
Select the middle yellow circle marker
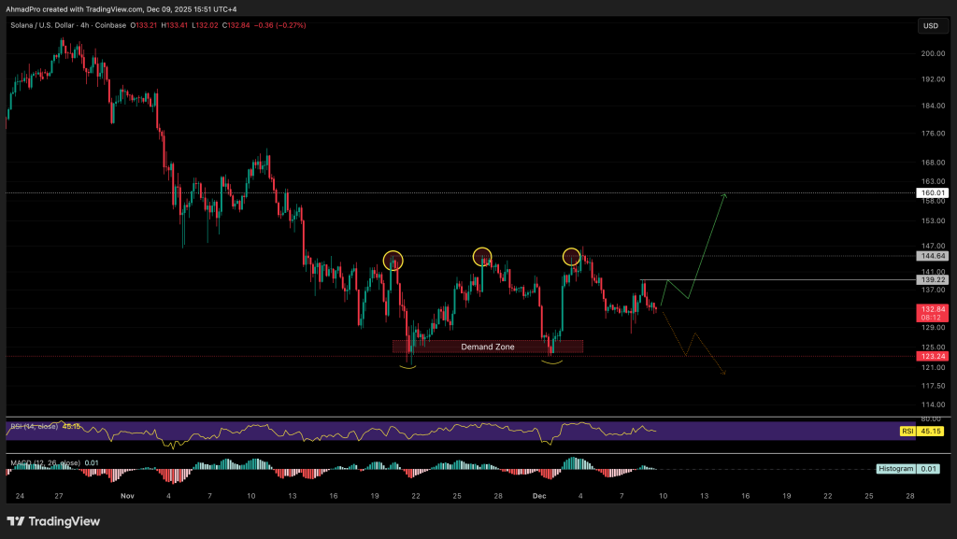pyautogui.click(x=481, y=255)
